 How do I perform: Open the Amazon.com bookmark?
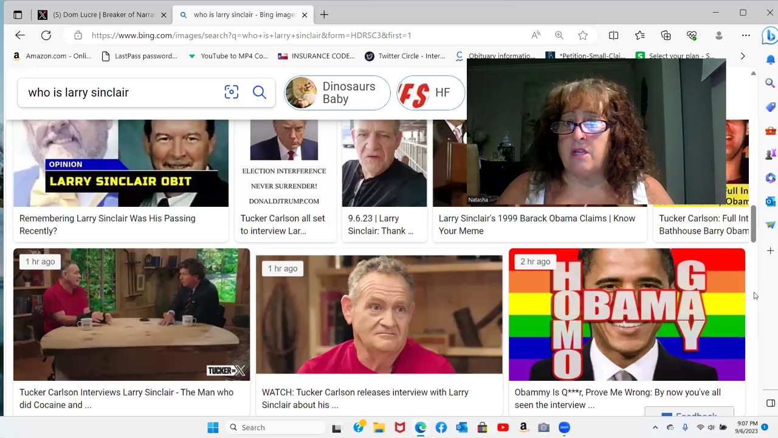(52, 56)
